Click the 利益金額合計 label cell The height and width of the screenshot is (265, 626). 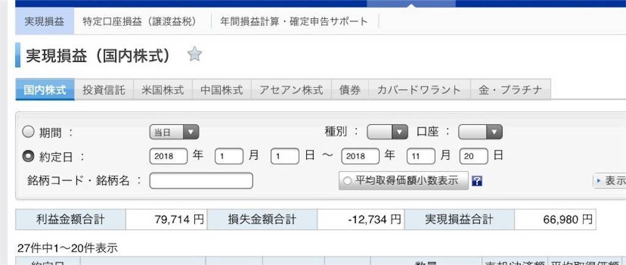pyautogui.click(x=71, y=220)
